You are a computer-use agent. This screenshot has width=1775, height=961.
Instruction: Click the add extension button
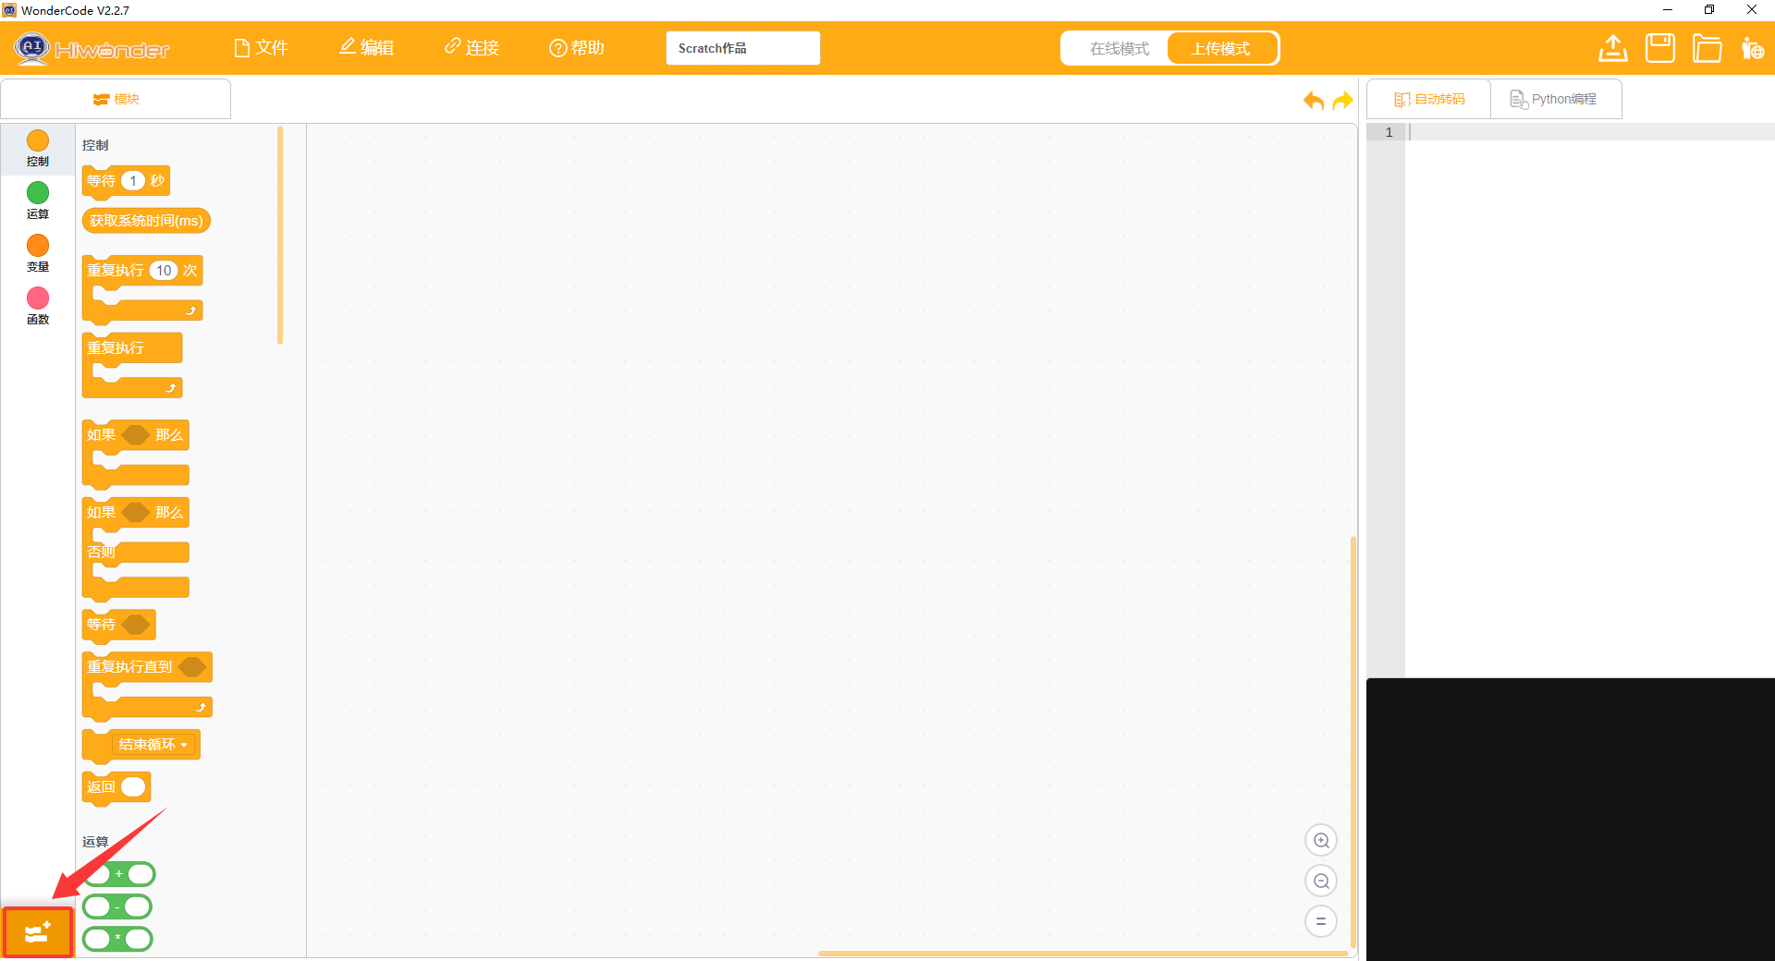click(37, 932)
